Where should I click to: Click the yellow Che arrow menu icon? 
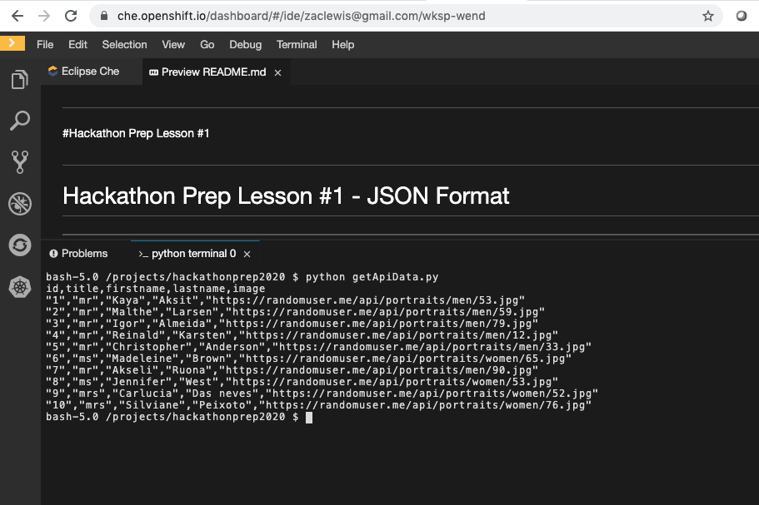pyautogui.click(x=12, y=43)
